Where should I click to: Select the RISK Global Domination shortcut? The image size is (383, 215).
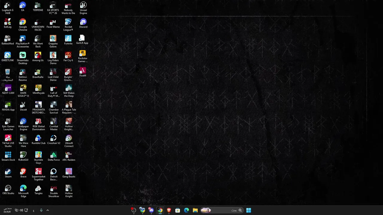point(38,125)
